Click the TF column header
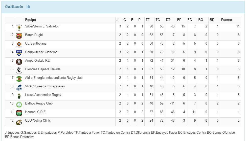 (x=148, y=20)
